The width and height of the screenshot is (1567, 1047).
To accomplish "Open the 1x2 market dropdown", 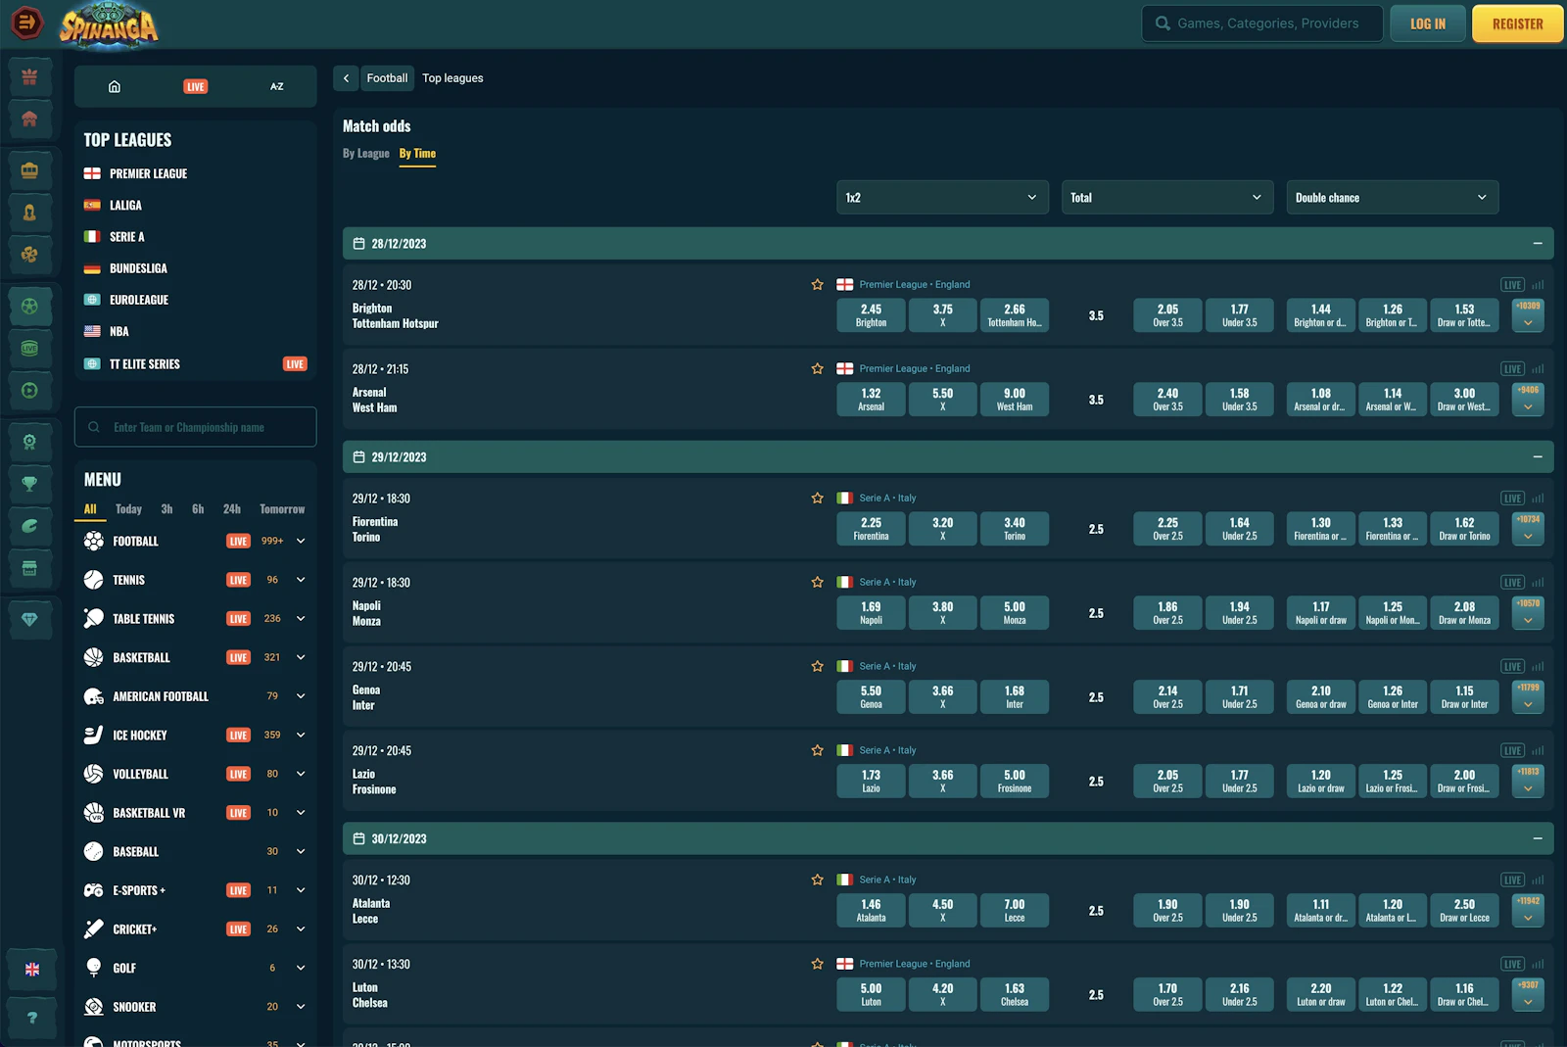I will click(x=941, y=198).
